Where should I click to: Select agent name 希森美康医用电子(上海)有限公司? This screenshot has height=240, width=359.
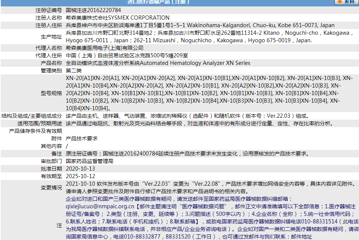(104, 48)
